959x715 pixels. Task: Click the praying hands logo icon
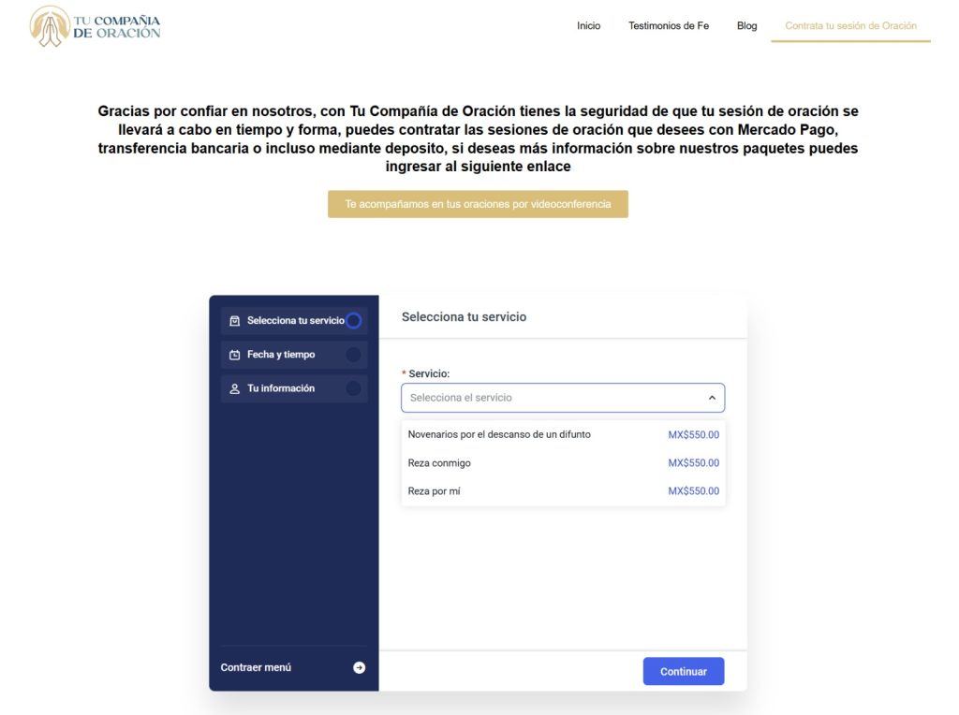(x=49, y=26)
